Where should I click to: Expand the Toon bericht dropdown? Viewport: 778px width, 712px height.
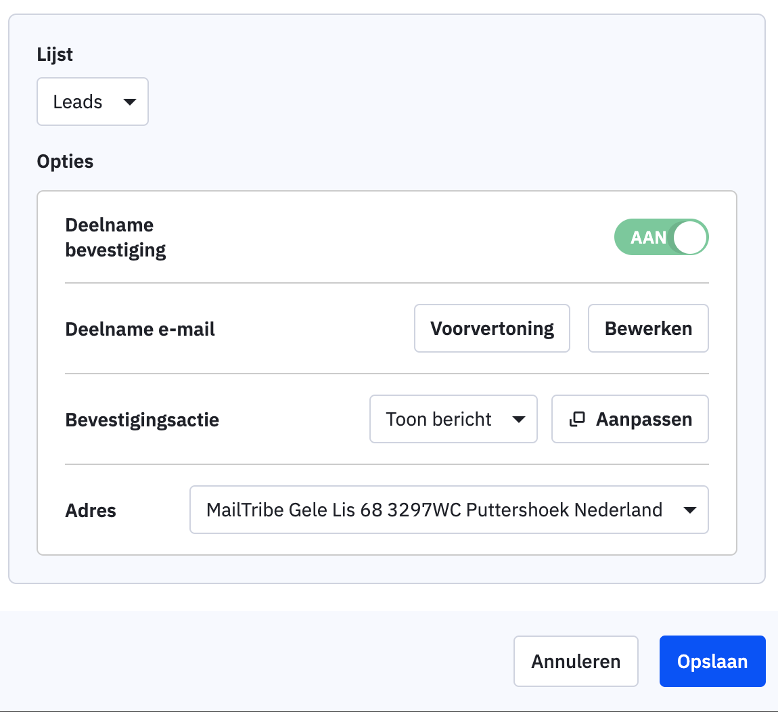click(x=453, y=420)
